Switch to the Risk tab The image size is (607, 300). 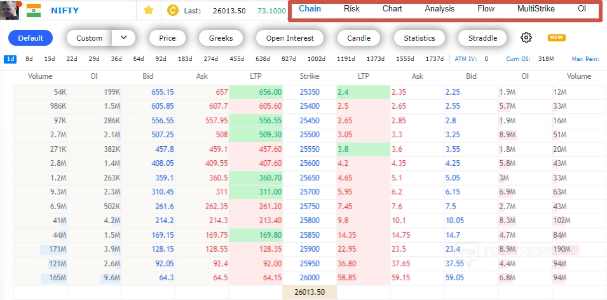[x=351, y=9]
